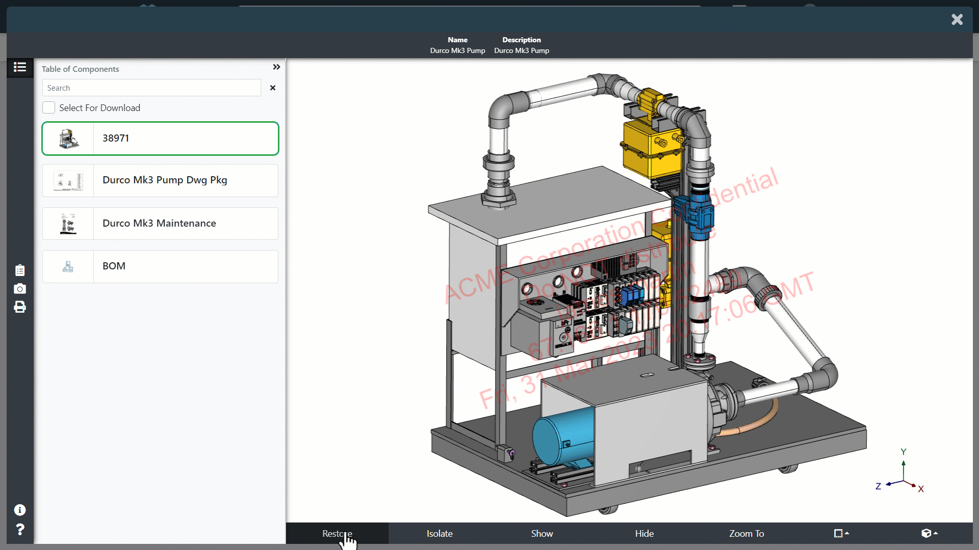Select the hamburger menu icon
979x550 pixels.
(20, 67)
